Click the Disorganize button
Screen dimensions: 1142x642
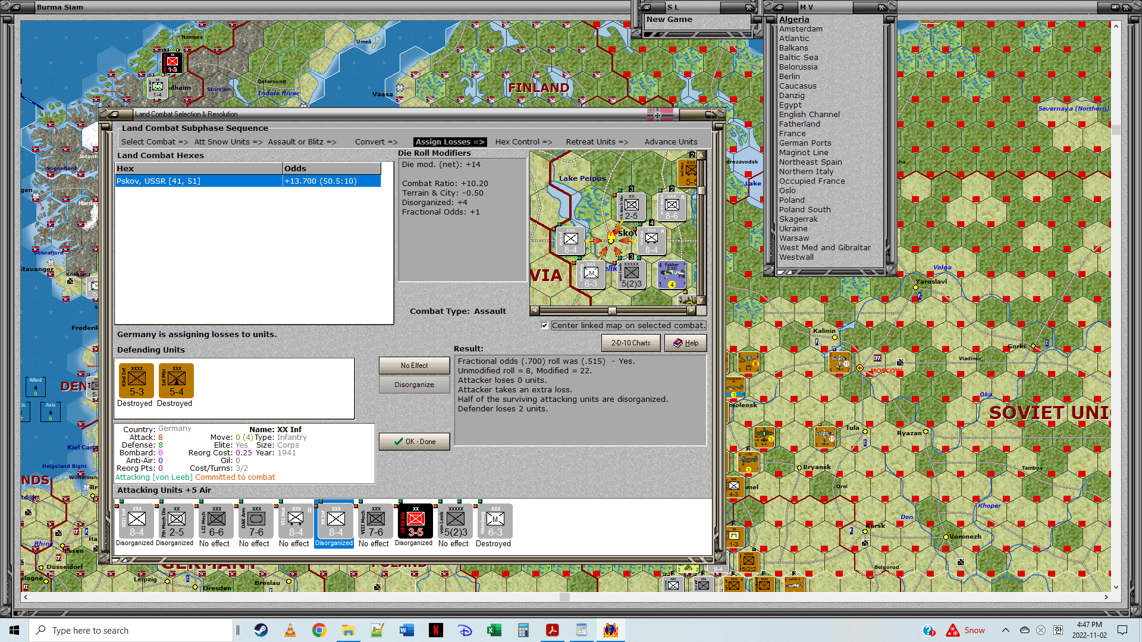click(414, 385)
